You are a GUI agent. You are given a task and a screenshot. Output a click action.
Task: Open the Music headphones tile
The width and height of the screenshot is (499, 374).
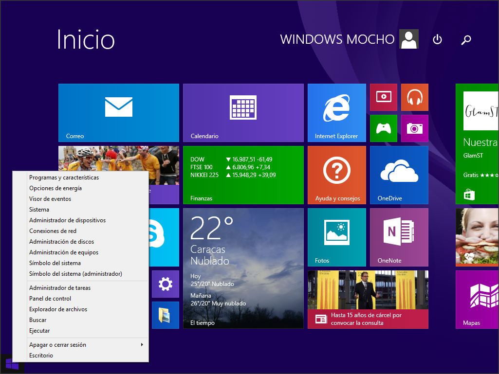415,97
